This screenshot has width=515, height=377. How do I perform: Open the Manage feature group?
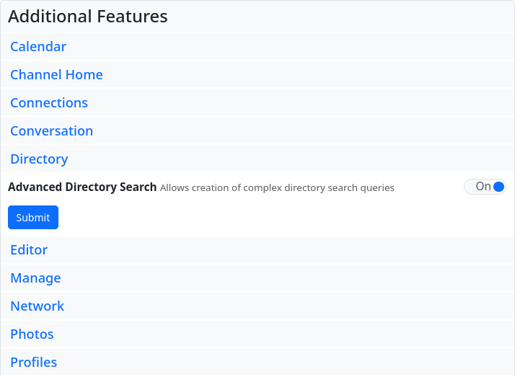click(x=35, y=278)
